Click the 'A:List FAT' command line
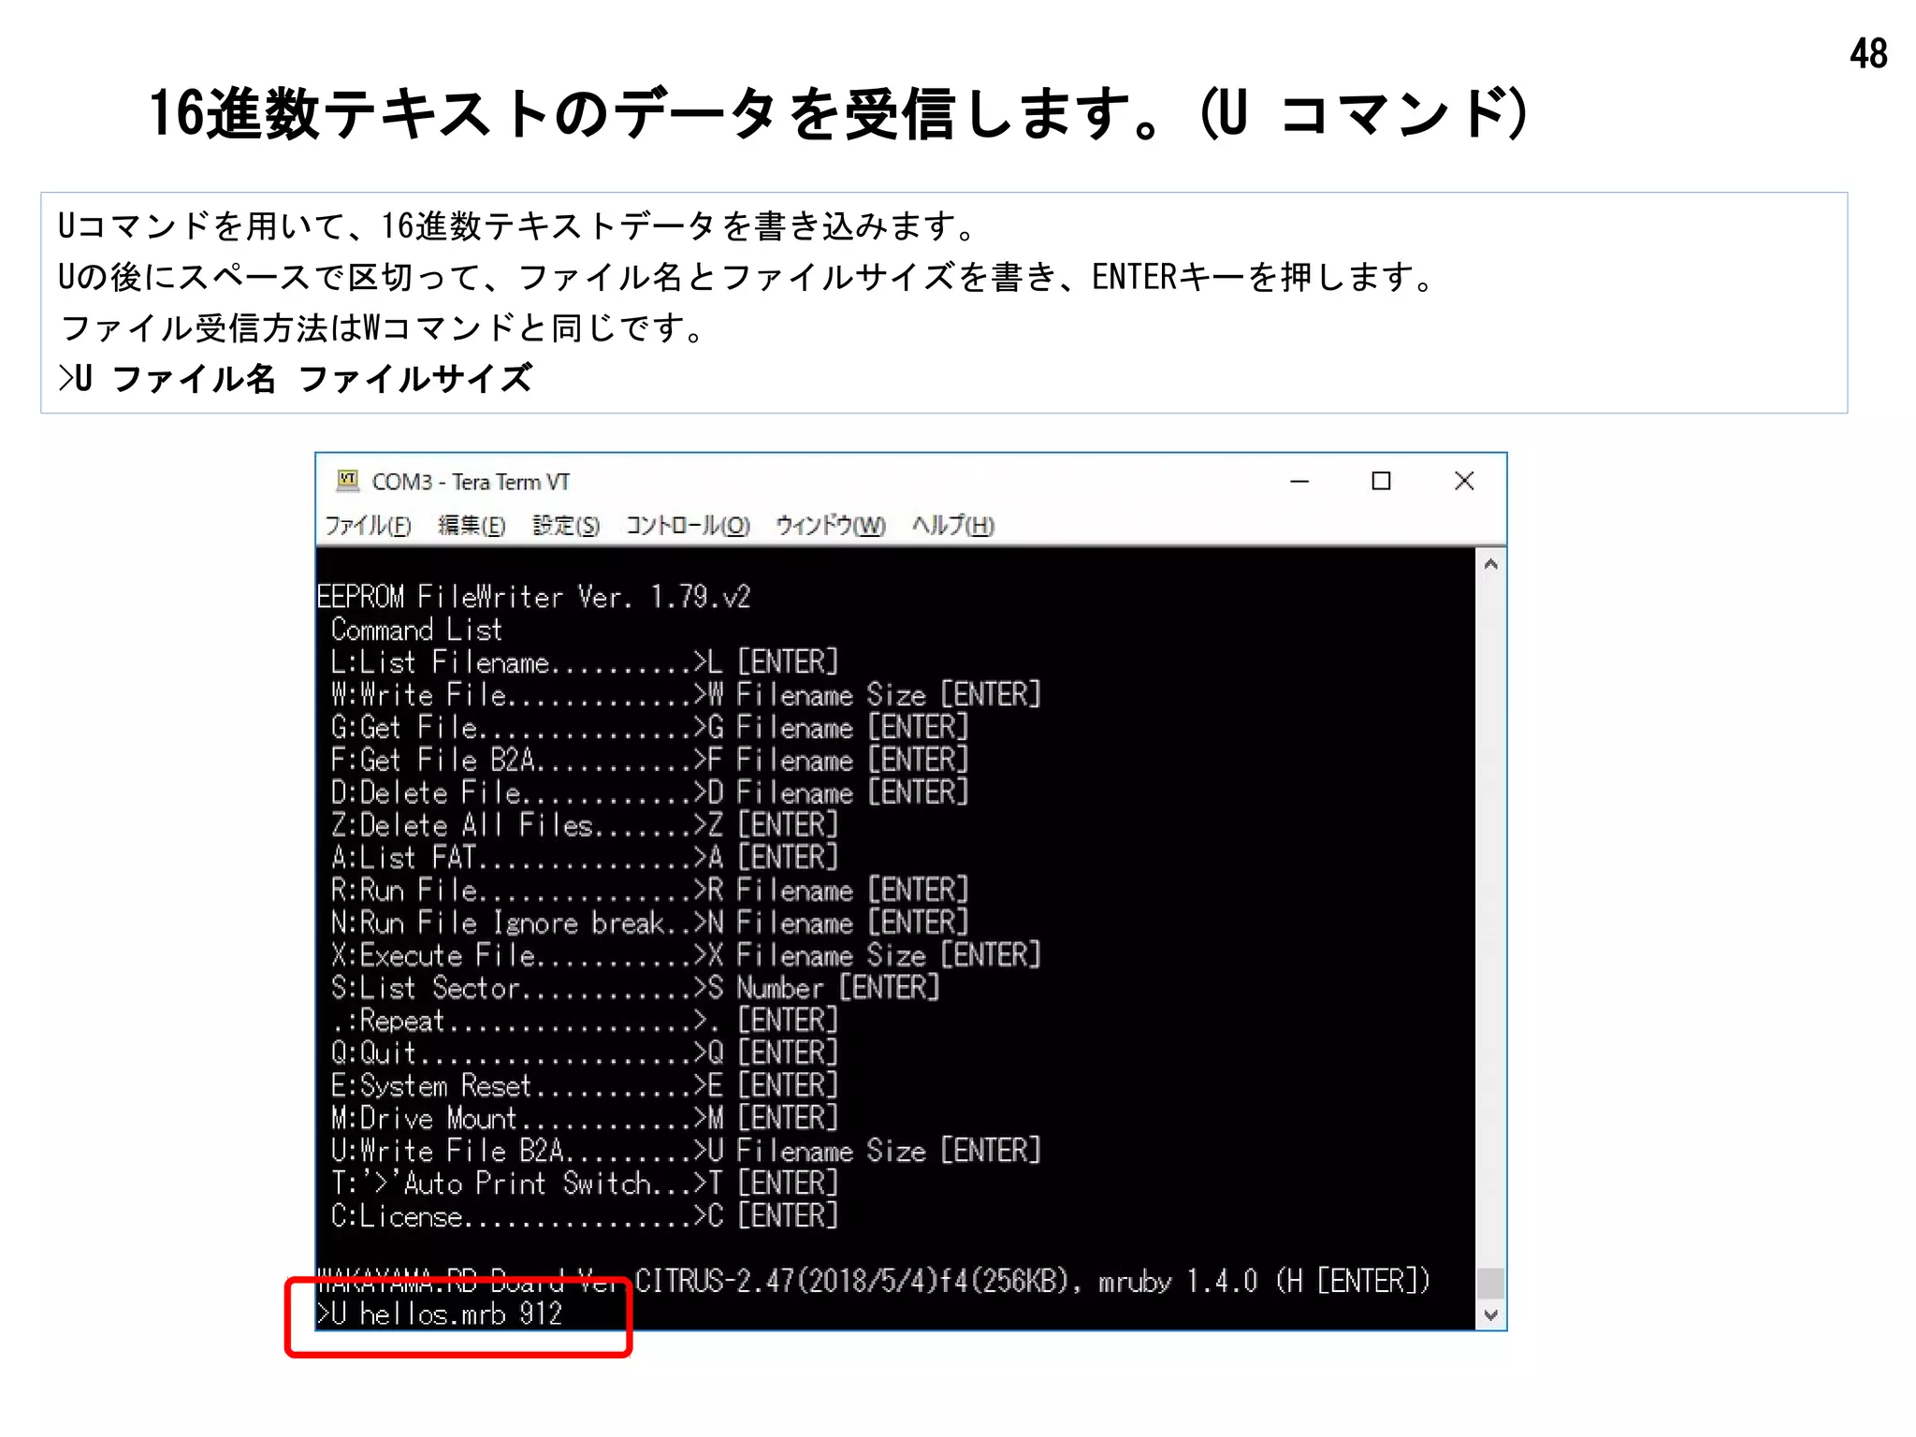The width and height of the screenshot is (1916, 1437). 585,858
